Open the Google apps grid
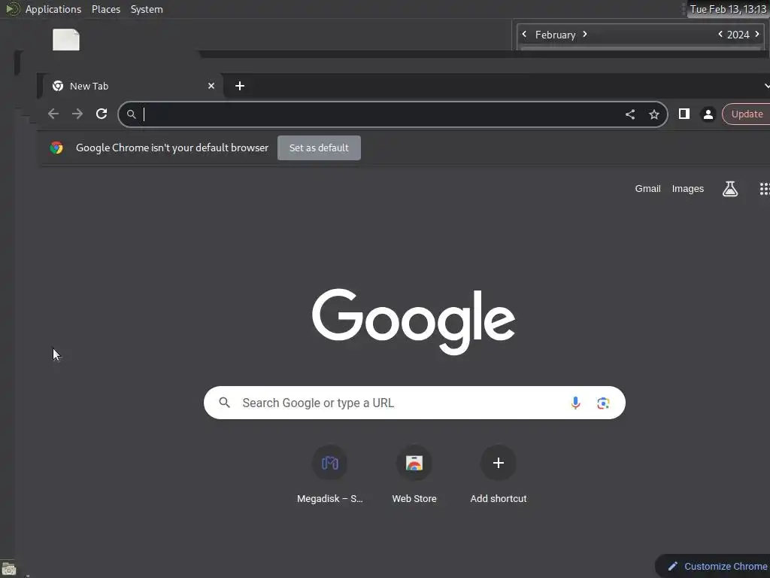Image resolution: width=770 pixels, height=578 pixels. tap(765, 189)
